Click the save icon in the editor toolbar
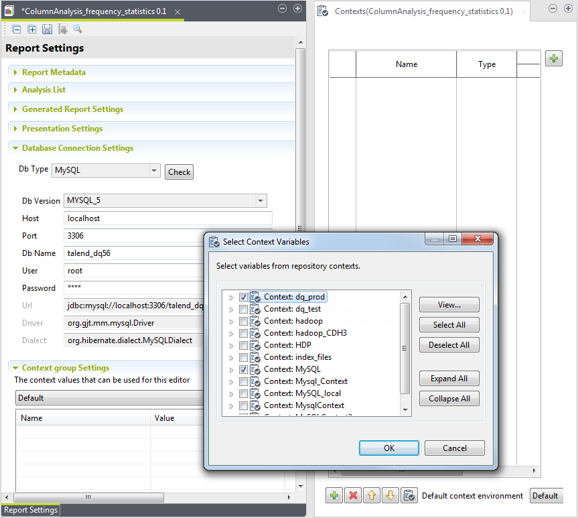The image size is (578, 518). (47, 29)
